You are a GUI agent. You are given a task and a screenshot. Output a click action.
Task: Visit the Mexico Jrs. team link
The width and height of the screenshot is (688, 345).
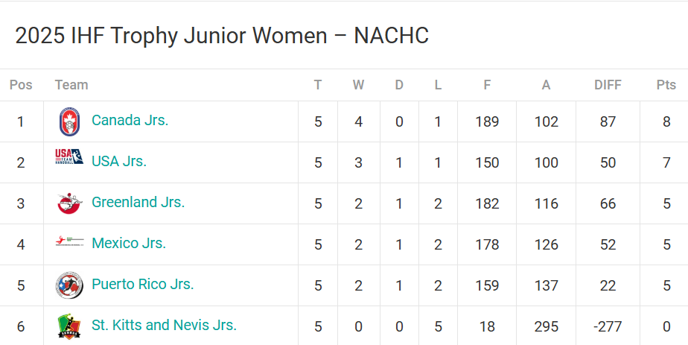coord(129,243)
